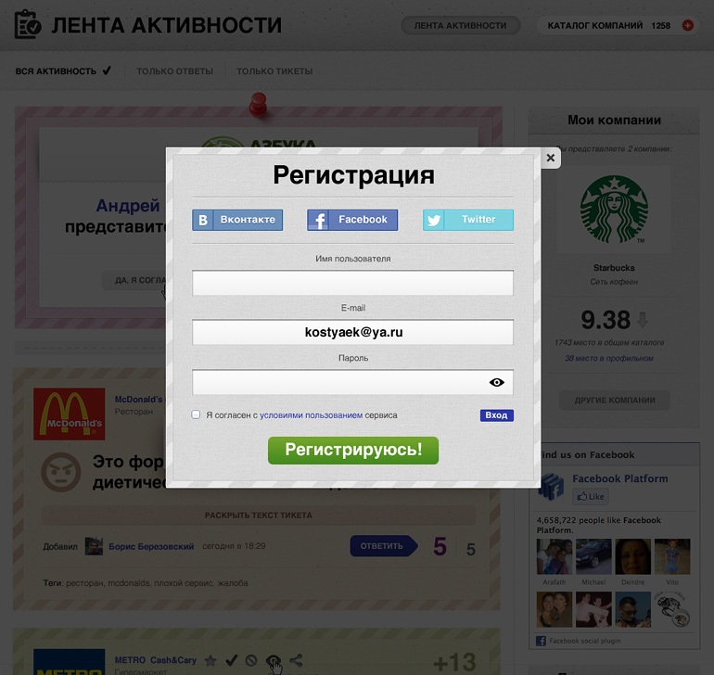Viewport: 714px width, 675px height.
Task: Check the terms of service agreement box
Action: point(196,414)
